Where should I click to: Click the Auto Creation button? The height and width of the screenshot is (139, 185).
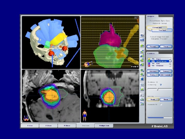coord(166,75)
